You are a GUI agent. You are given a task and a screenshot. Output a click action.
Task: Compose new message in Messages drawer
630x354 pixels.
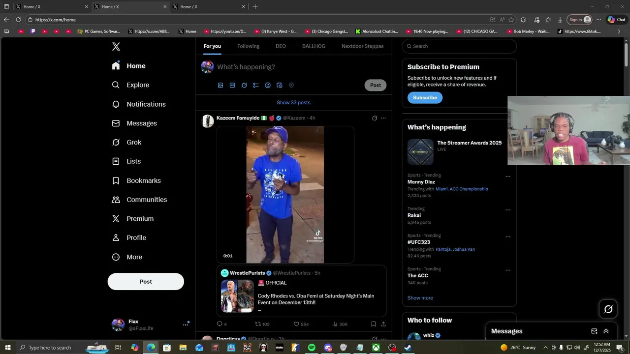click(594, 331)
